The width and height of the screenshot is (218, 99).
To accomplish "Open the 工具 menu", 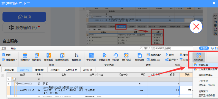I will pyautogui.click(x=4, y=48).
